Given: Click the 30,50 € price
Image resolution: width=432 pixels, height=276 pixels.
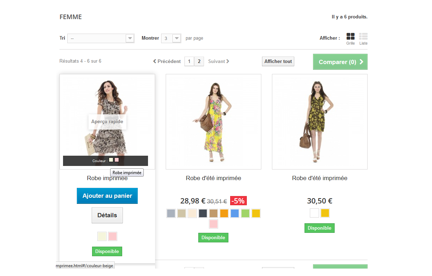Looking at the screenshot, I should pyautogui.click(x=320, y=201).
